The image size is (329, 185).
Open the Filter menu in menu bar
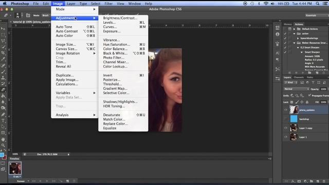click(108, 4)
